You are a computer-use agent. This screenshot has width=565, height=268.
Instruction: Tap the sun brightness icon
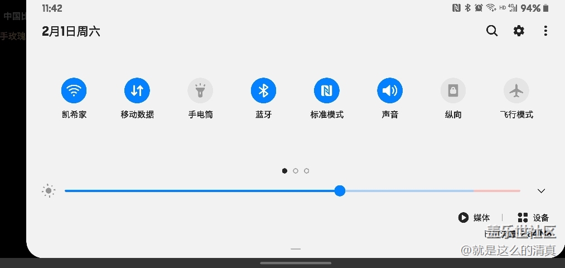click(49, 191)
